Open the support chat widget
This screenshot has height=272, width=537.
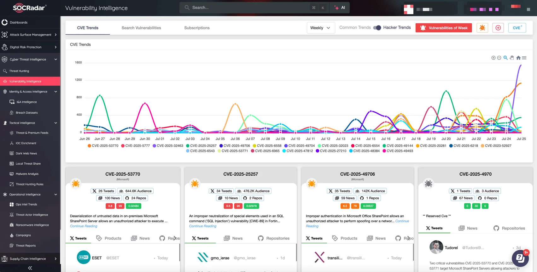(520, 258)
